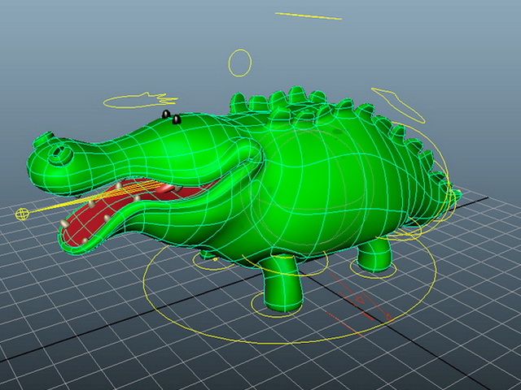Click the yellow straight line control at top
Viewport: 521px width, 390px height.
click(x=309, y=16)
